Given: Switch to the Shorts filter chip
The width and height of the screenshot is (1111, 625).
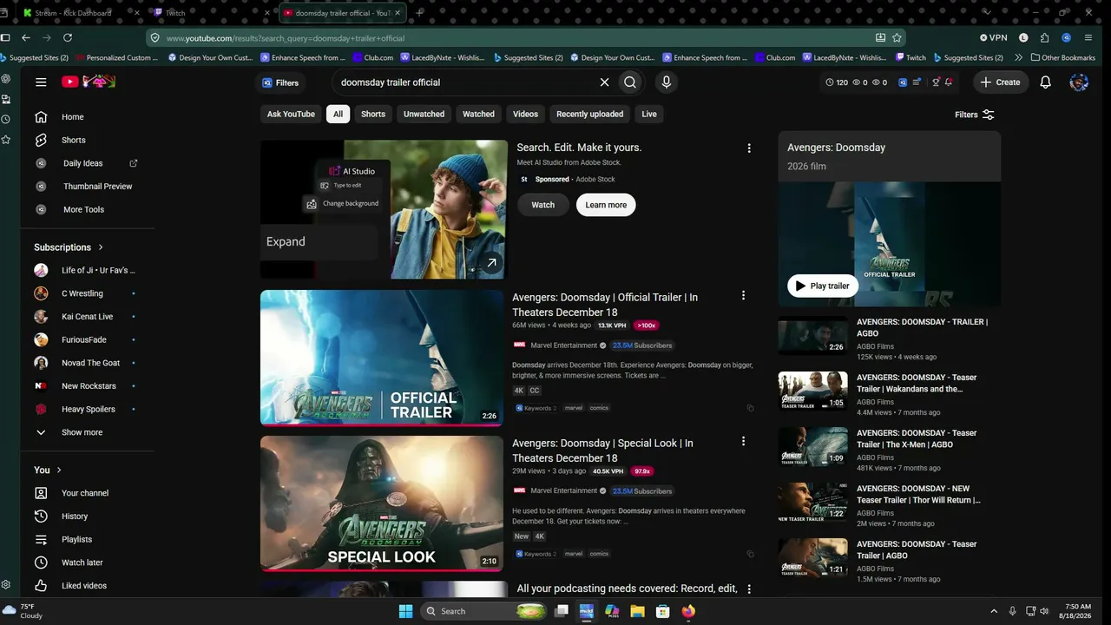Looking at the screenshot, I should click(373, 114).
